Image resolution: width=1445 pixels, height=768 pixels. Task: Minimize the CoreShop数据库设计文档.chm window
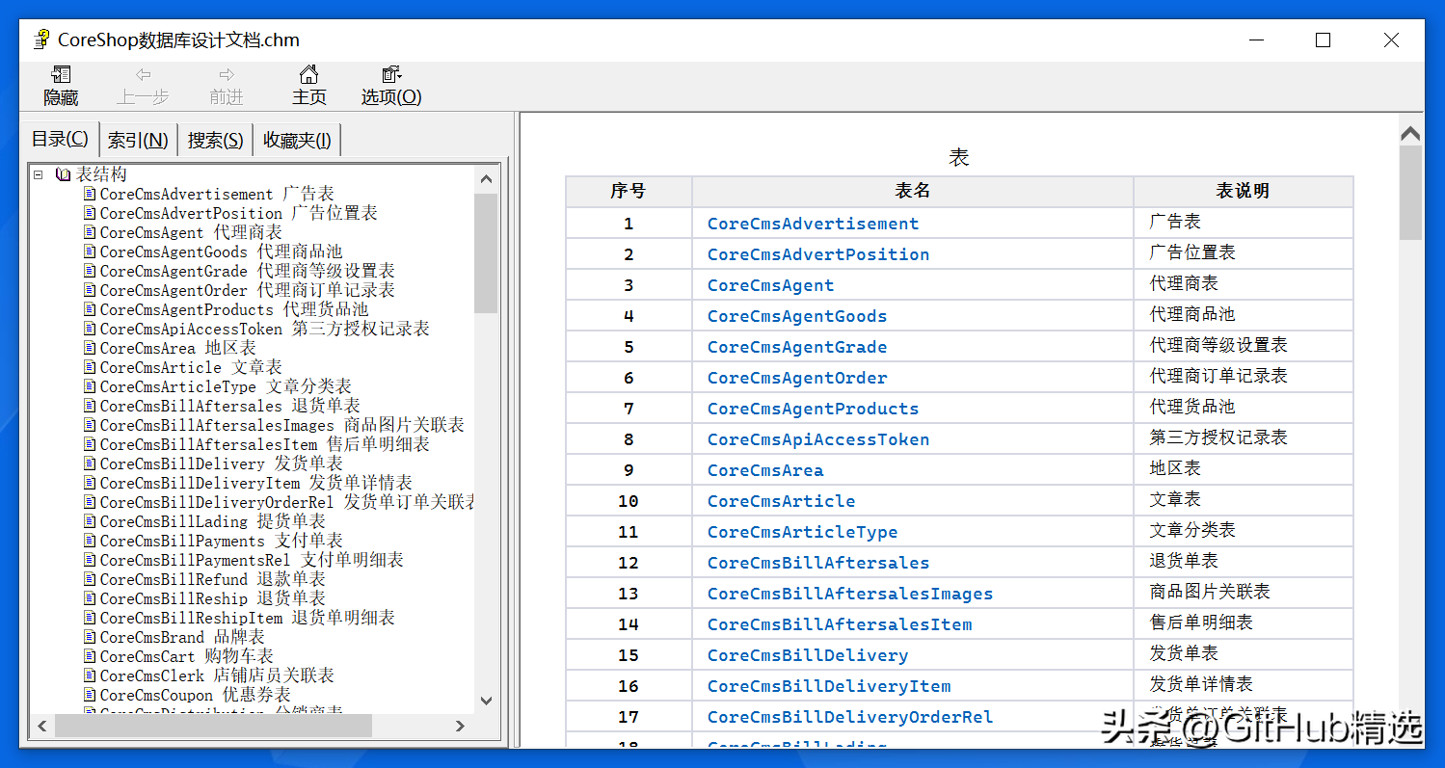(x=1256, y=40)
